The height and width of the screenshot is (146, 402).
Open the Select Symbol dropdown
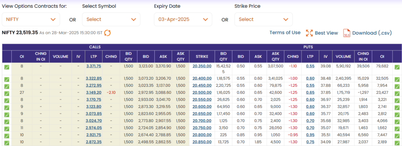111,20
